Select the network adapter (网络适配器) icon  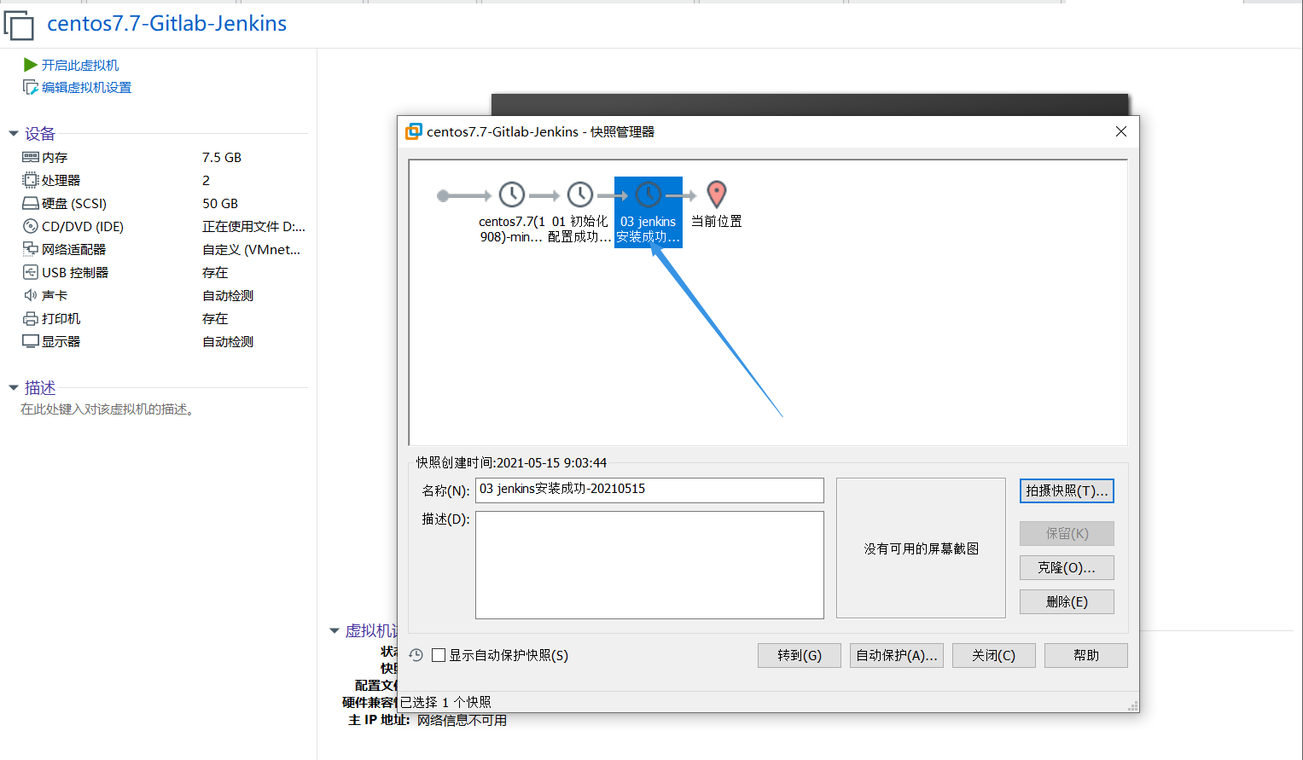[x=31, y=249]
